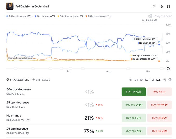Click the $23,027,601 Vol. text
176x139 pixels.
point(16,133)
